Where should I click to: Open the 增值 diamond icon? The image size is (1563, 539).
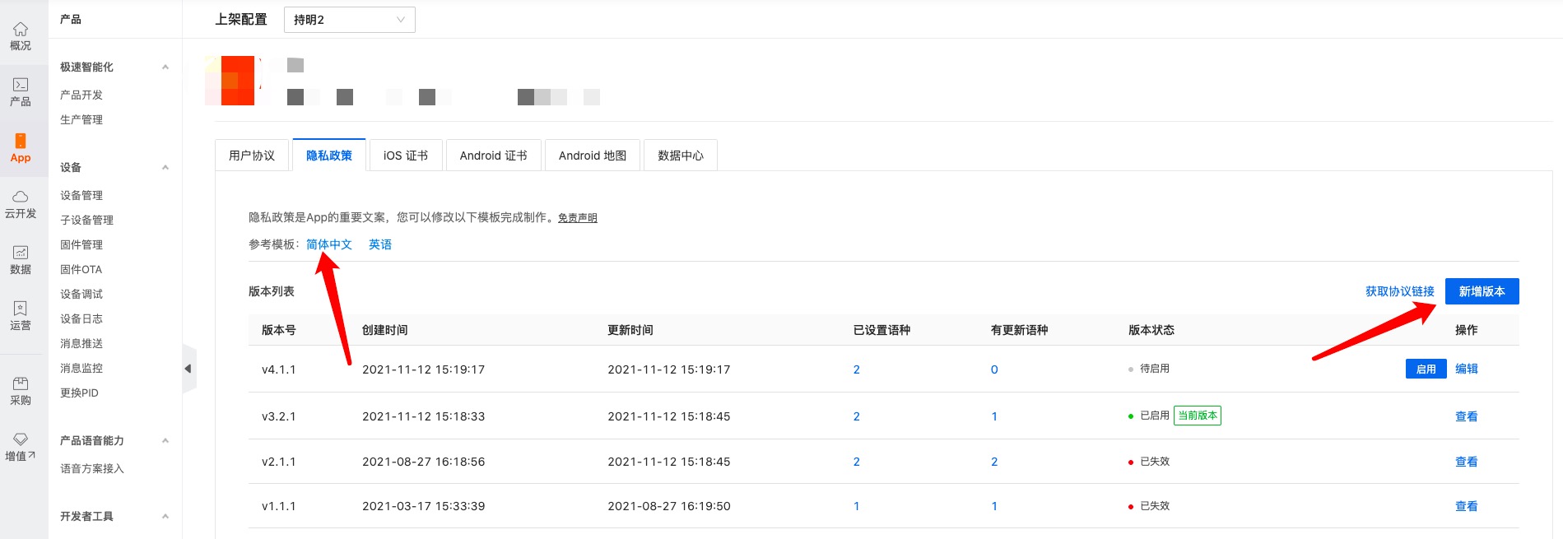21,440
